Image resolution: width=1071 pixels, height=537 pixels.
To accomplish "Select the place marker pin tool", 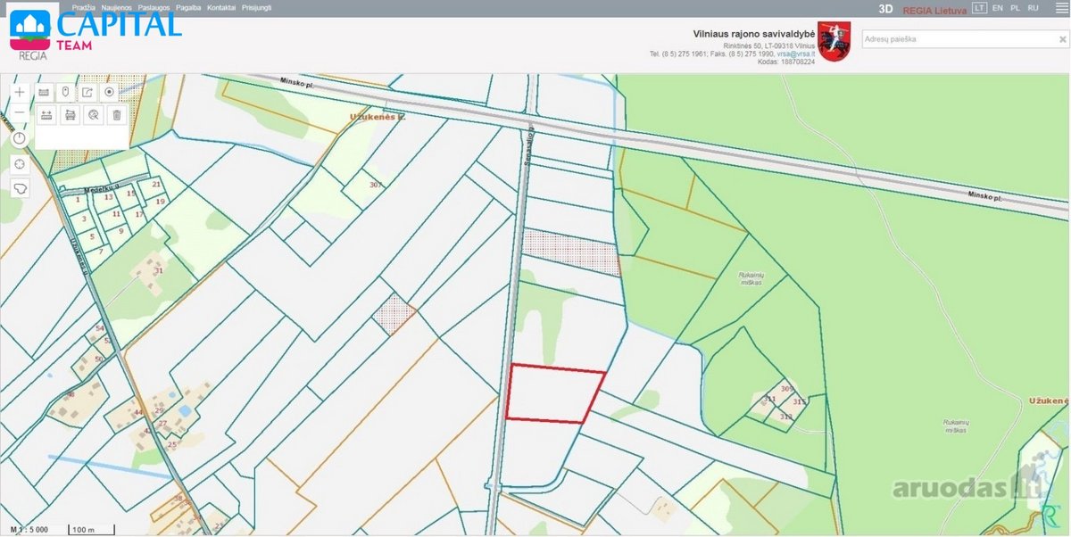I will tap(66, 92).
